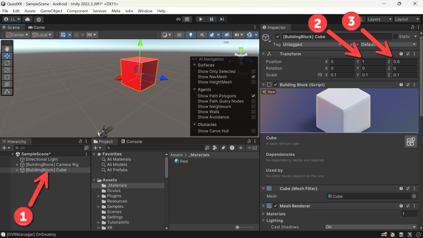
Task: Open the Building Blocks icon in inspector
Action: pos(411,141)
